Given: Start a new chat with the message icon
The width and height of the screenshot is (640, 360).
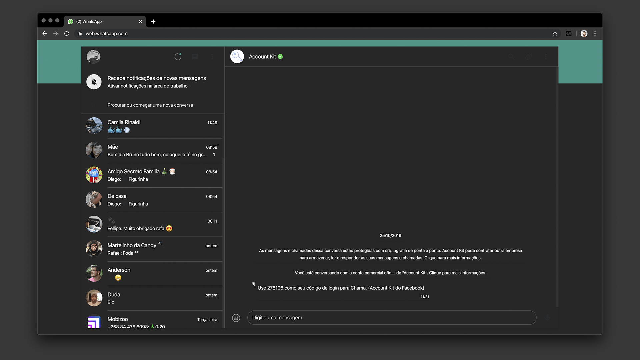Looking at the screenshot, I should click(195, 57).
